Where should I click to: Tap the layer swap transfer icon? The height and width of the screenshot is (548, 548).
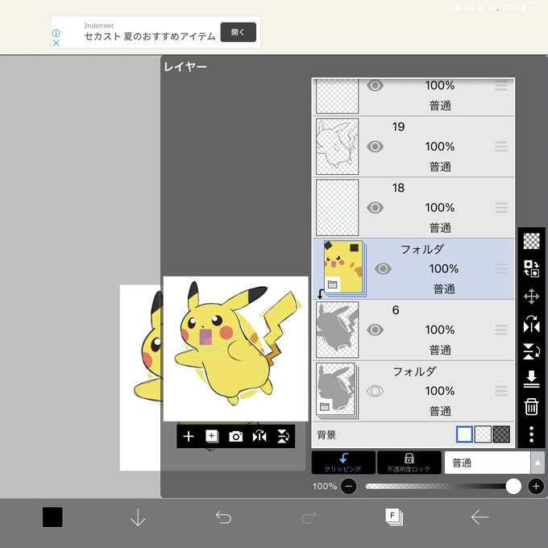point(531,268)
